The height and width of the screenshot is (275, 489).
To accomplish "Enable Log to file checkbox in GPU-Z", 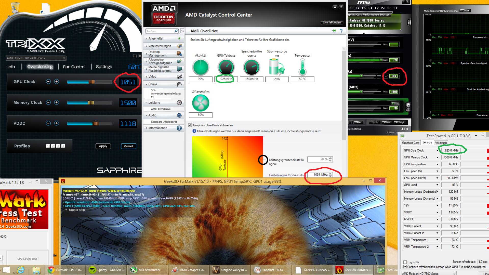I will point(405,262).
